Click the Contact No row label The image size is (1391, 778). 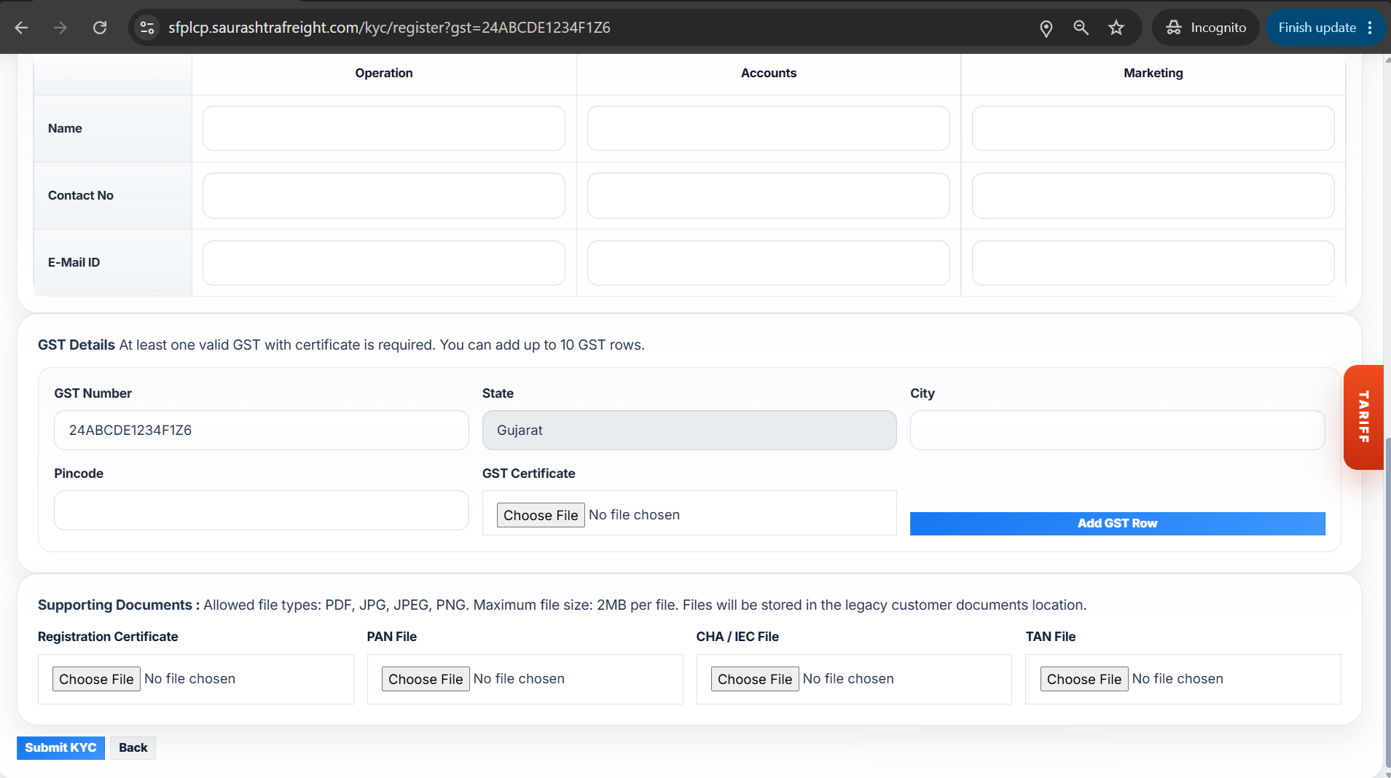[x=81, y=195]
